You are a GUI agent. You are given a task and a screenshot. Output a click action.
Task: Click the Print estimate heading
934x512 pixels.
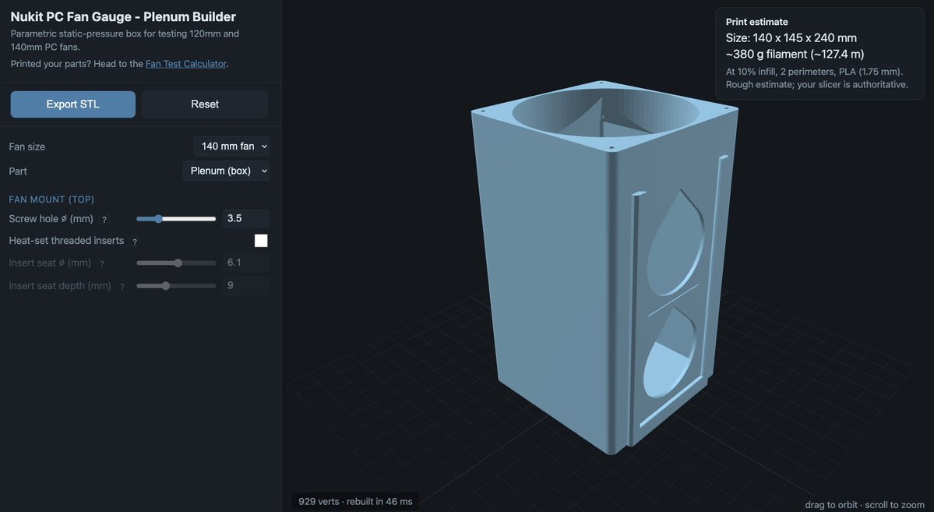click(756, 22)
